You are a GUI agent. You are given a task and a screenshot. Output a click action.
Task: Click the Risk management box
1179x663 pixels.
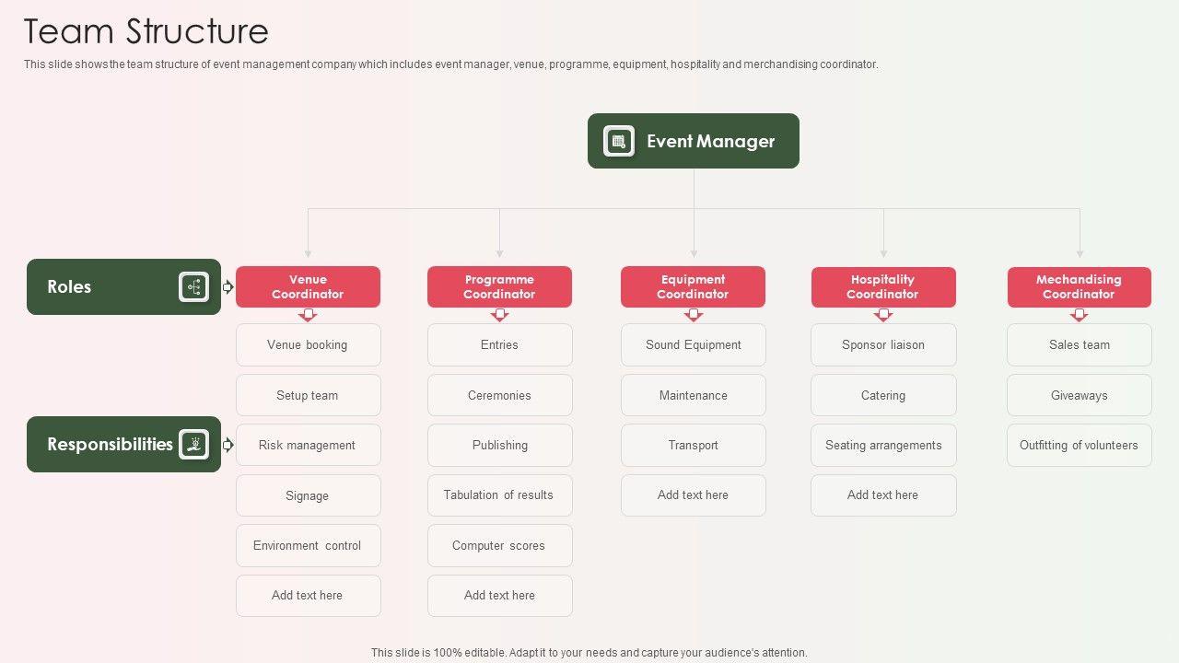click(x=308, y=445)
